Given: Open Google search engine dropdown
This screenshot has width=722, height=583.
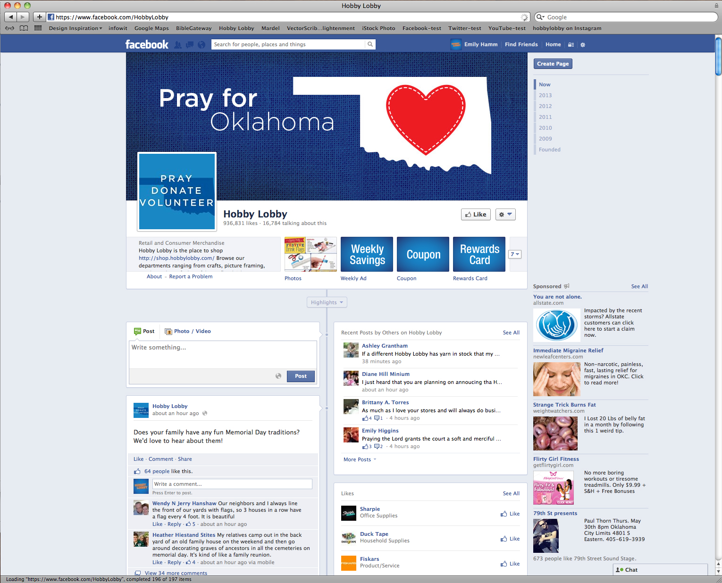Looking at the screenshot, I should pyautogui.click(x=540, y=17).
